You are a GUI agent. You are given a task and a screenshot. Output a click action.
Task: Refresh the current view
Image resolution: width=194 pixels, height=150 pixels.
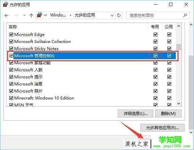tap(119, 15)
